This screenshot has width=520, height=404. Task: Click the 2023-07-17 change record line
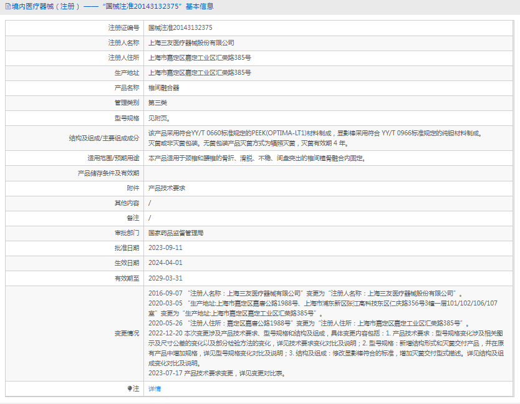(x=217, y=373)
